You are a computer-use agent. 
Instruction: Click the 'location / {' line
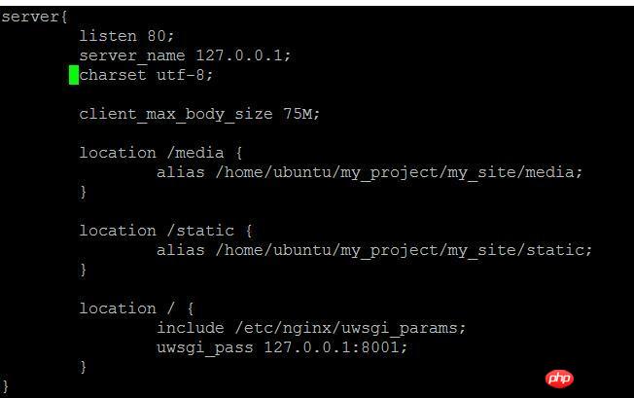137,308
